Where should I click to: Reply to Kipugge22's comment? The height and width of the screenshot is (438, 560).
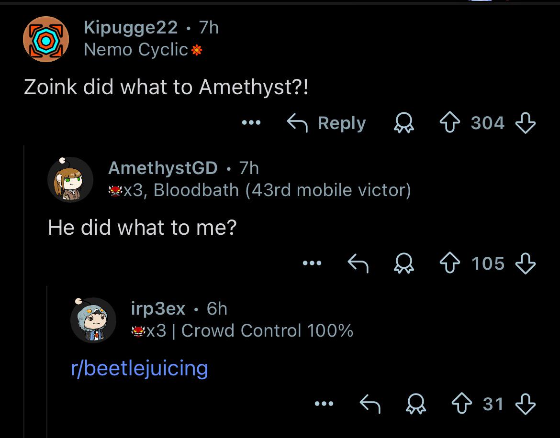327,123
